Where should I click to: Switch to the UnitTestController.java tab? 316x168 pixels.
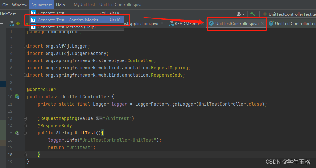tap(237, 24)
